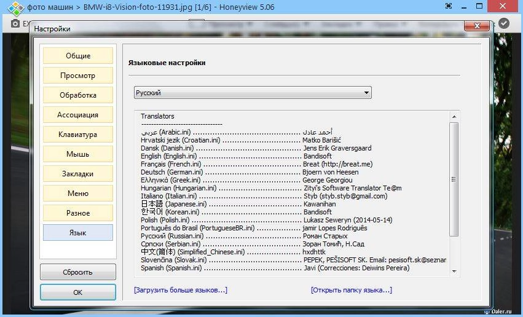Click the Arabic.ini translator row
Screen dimensions: 523x317
click(237, 132)
